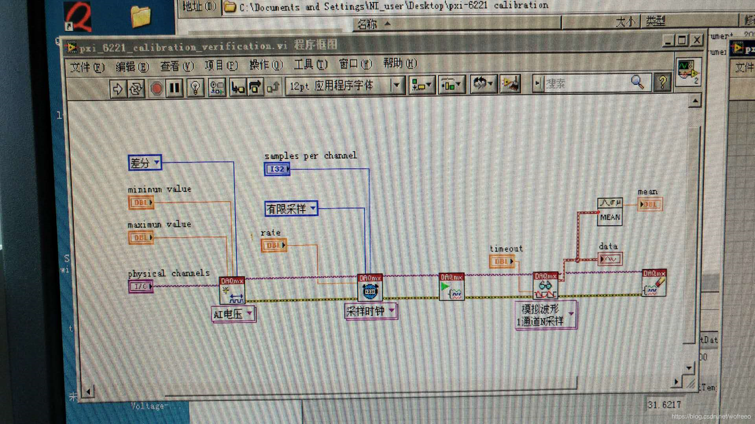Click the DAQmx Start Task node
Image resolution: width=755 pixels, height=424 pixels.
coord(451,287)
